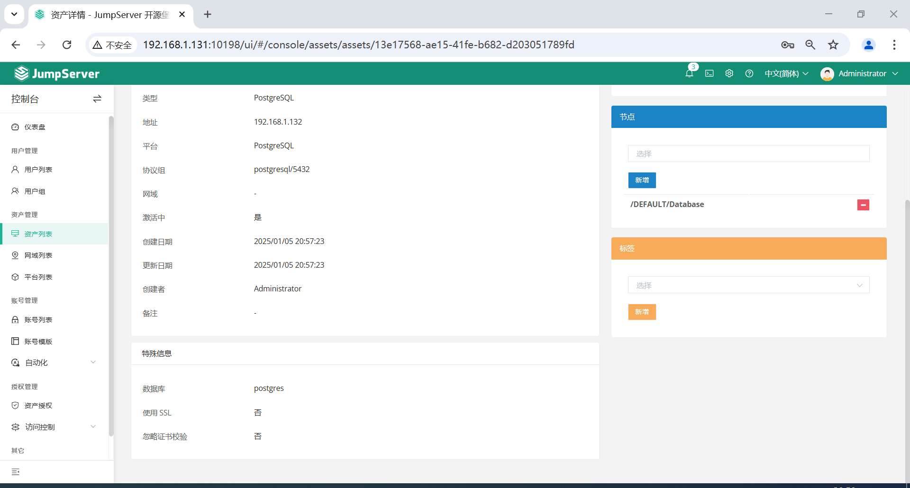910x488 pixels.
Task: Click the 自动化 icon
Action: (15, 362)
